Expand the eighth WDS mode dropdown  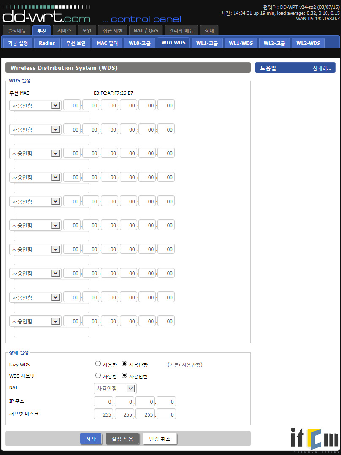coord(35,273)
